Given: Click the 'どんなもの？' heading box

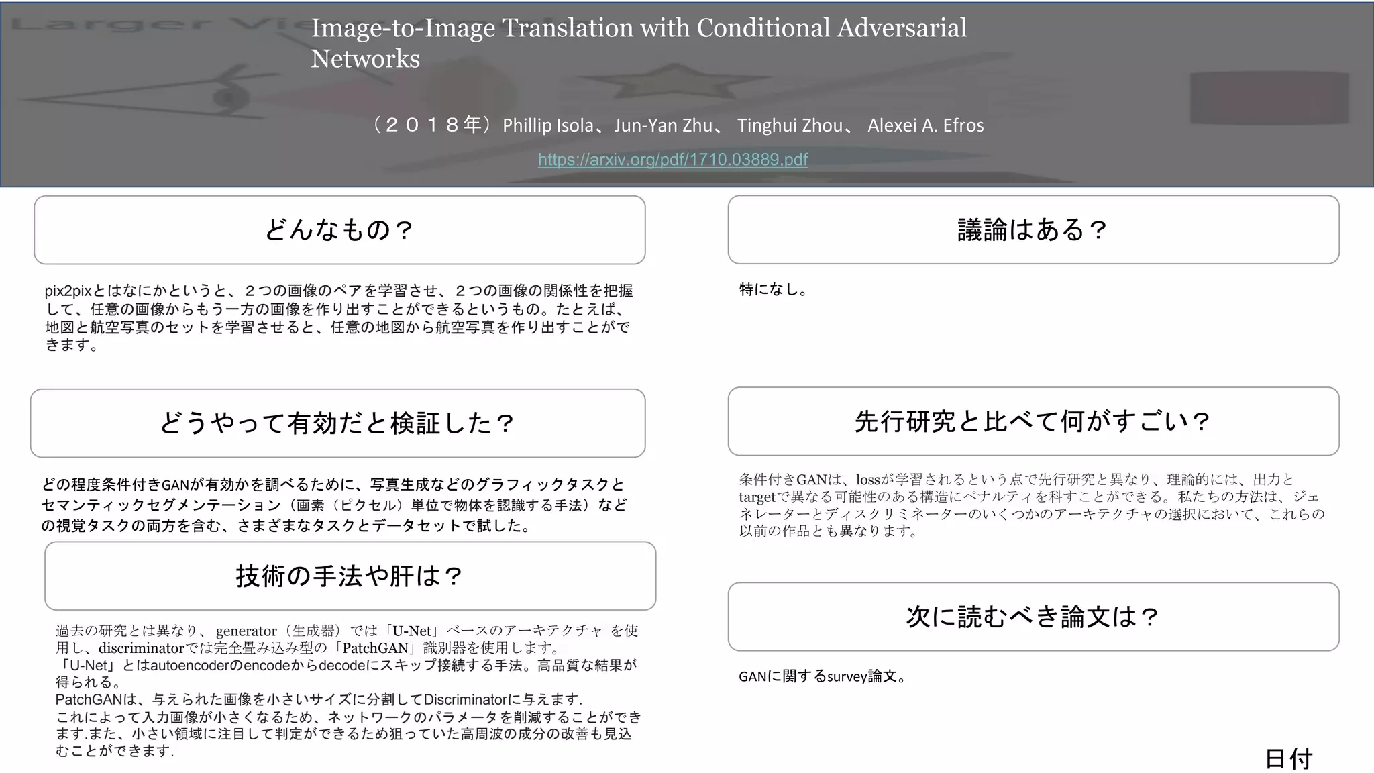Looking at the screenshot, I should (339, 229).
